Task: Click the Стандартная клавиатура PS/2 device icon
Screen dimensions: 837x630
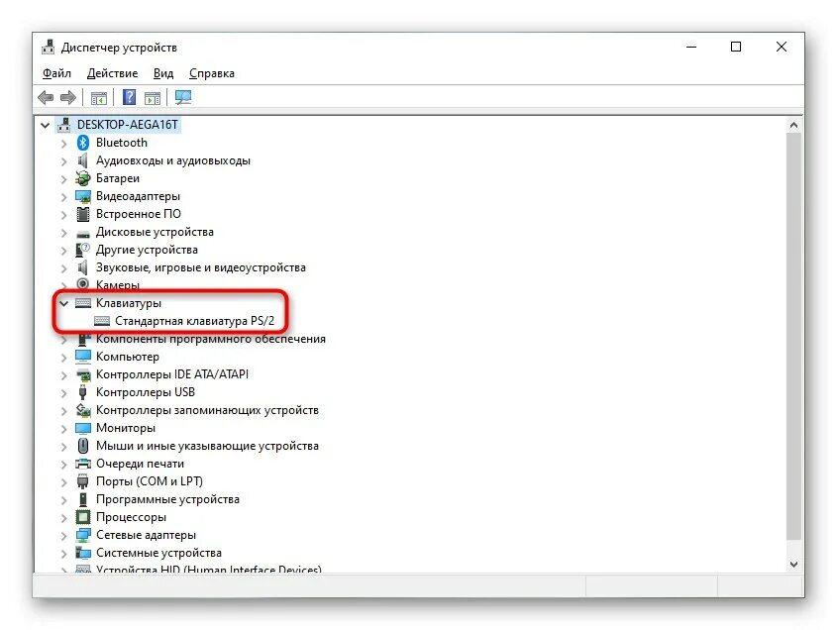Action: click(102, 321)
